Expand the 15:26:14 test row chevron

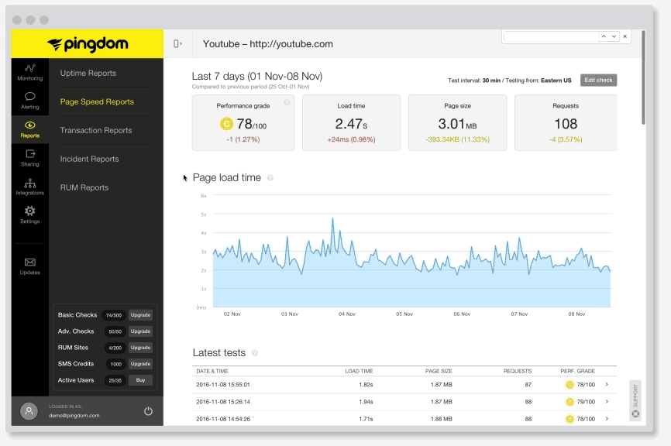(607, 402)
